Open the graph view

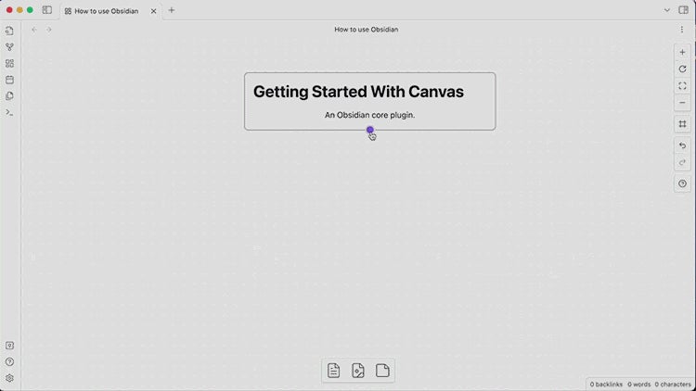click(x=9, y=47)
